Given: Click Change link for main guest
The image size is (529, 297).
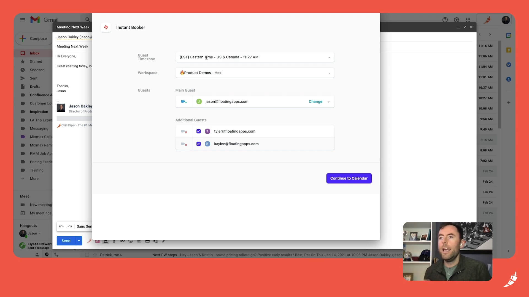Looking at the screenshot, I should coord(315,101).
